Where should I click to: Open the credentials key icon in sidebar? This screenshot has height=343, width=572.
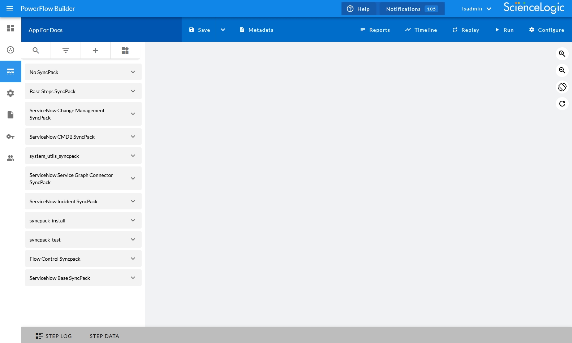tap(10, 136)
